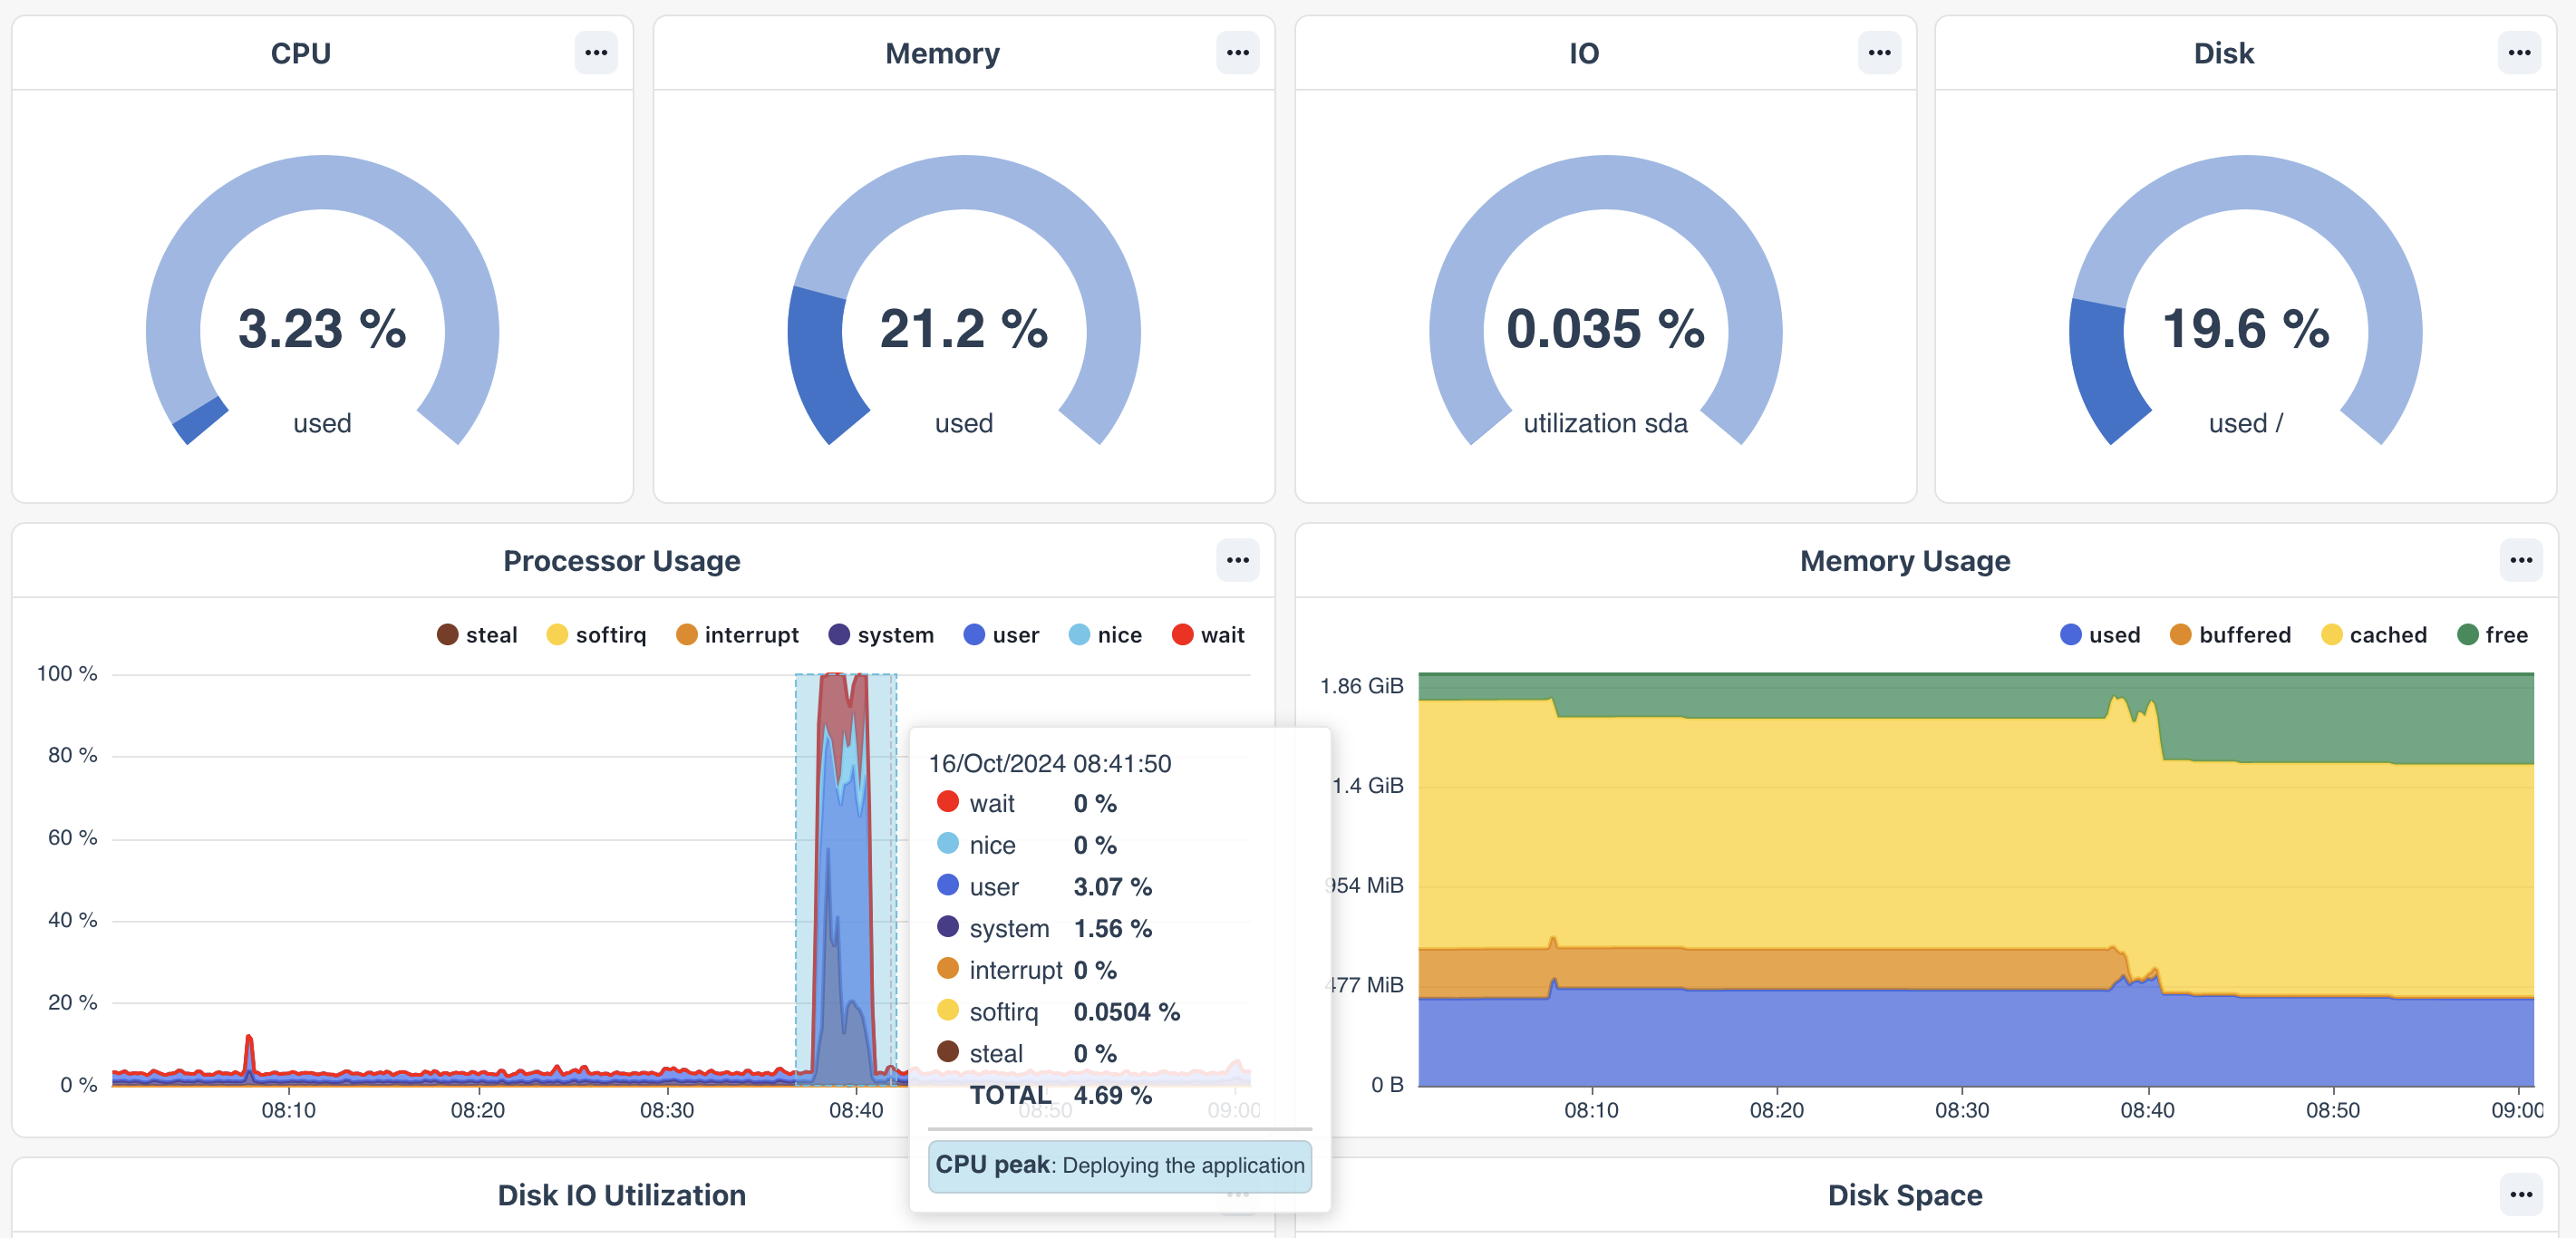
Task: Open the Processor Usage panel options menu
Action: coord(1237,560)
